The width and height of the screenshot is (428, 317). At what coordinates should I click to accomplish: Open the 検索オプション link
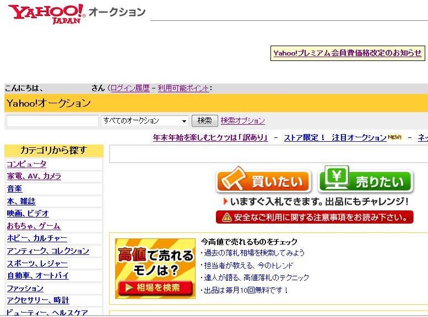click(x=243, y=121)
